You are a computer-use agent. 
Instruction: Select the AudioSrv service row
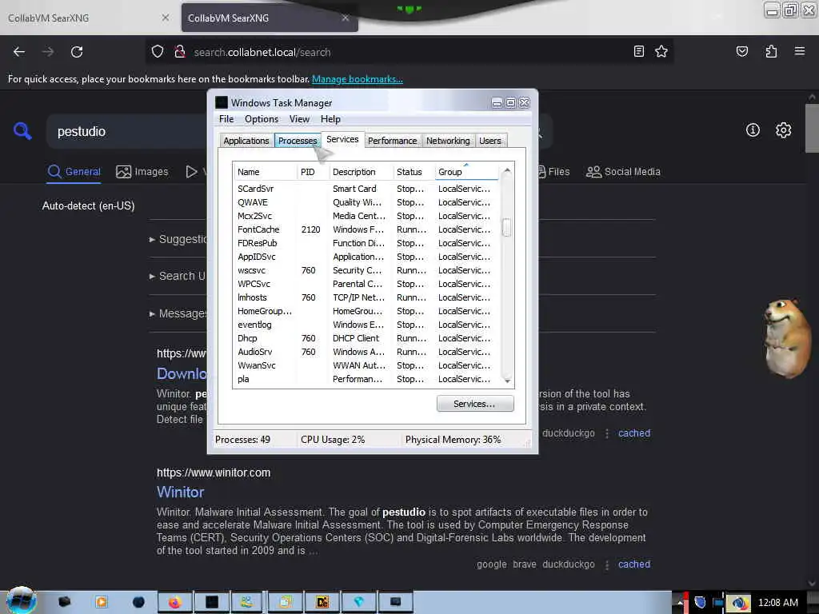365,352
